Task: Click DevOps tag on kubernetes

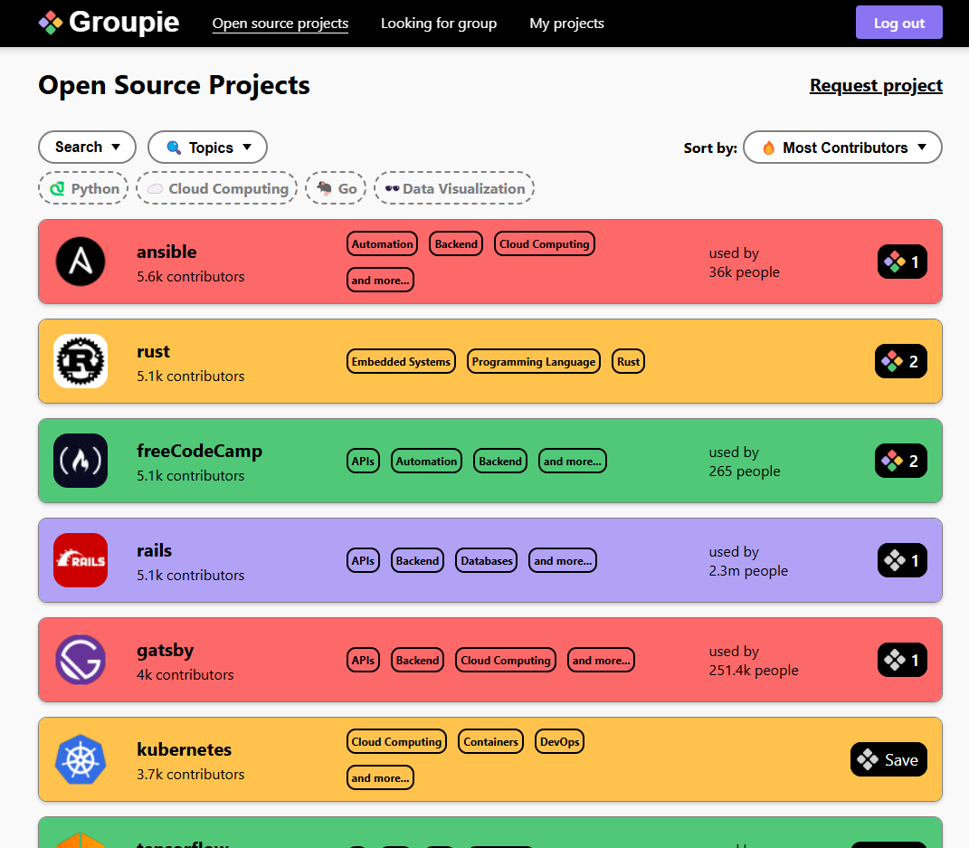Action: tap(560, 741)
